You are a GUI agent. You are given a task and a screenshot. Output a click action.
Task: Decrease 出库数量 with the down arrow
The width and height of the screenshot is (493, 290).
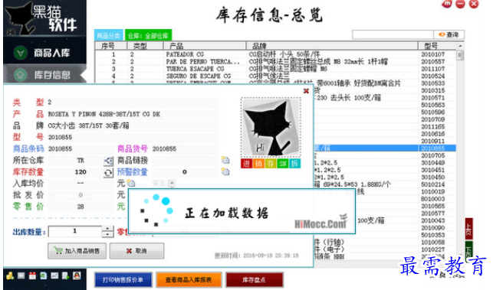click(x=108, y=234)
